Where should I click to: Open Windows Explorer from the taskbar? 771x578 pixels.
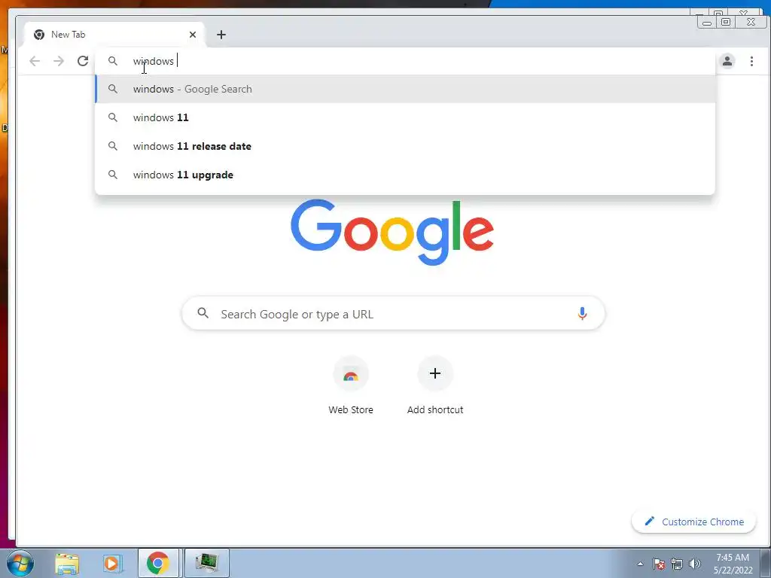click(67, 563)
